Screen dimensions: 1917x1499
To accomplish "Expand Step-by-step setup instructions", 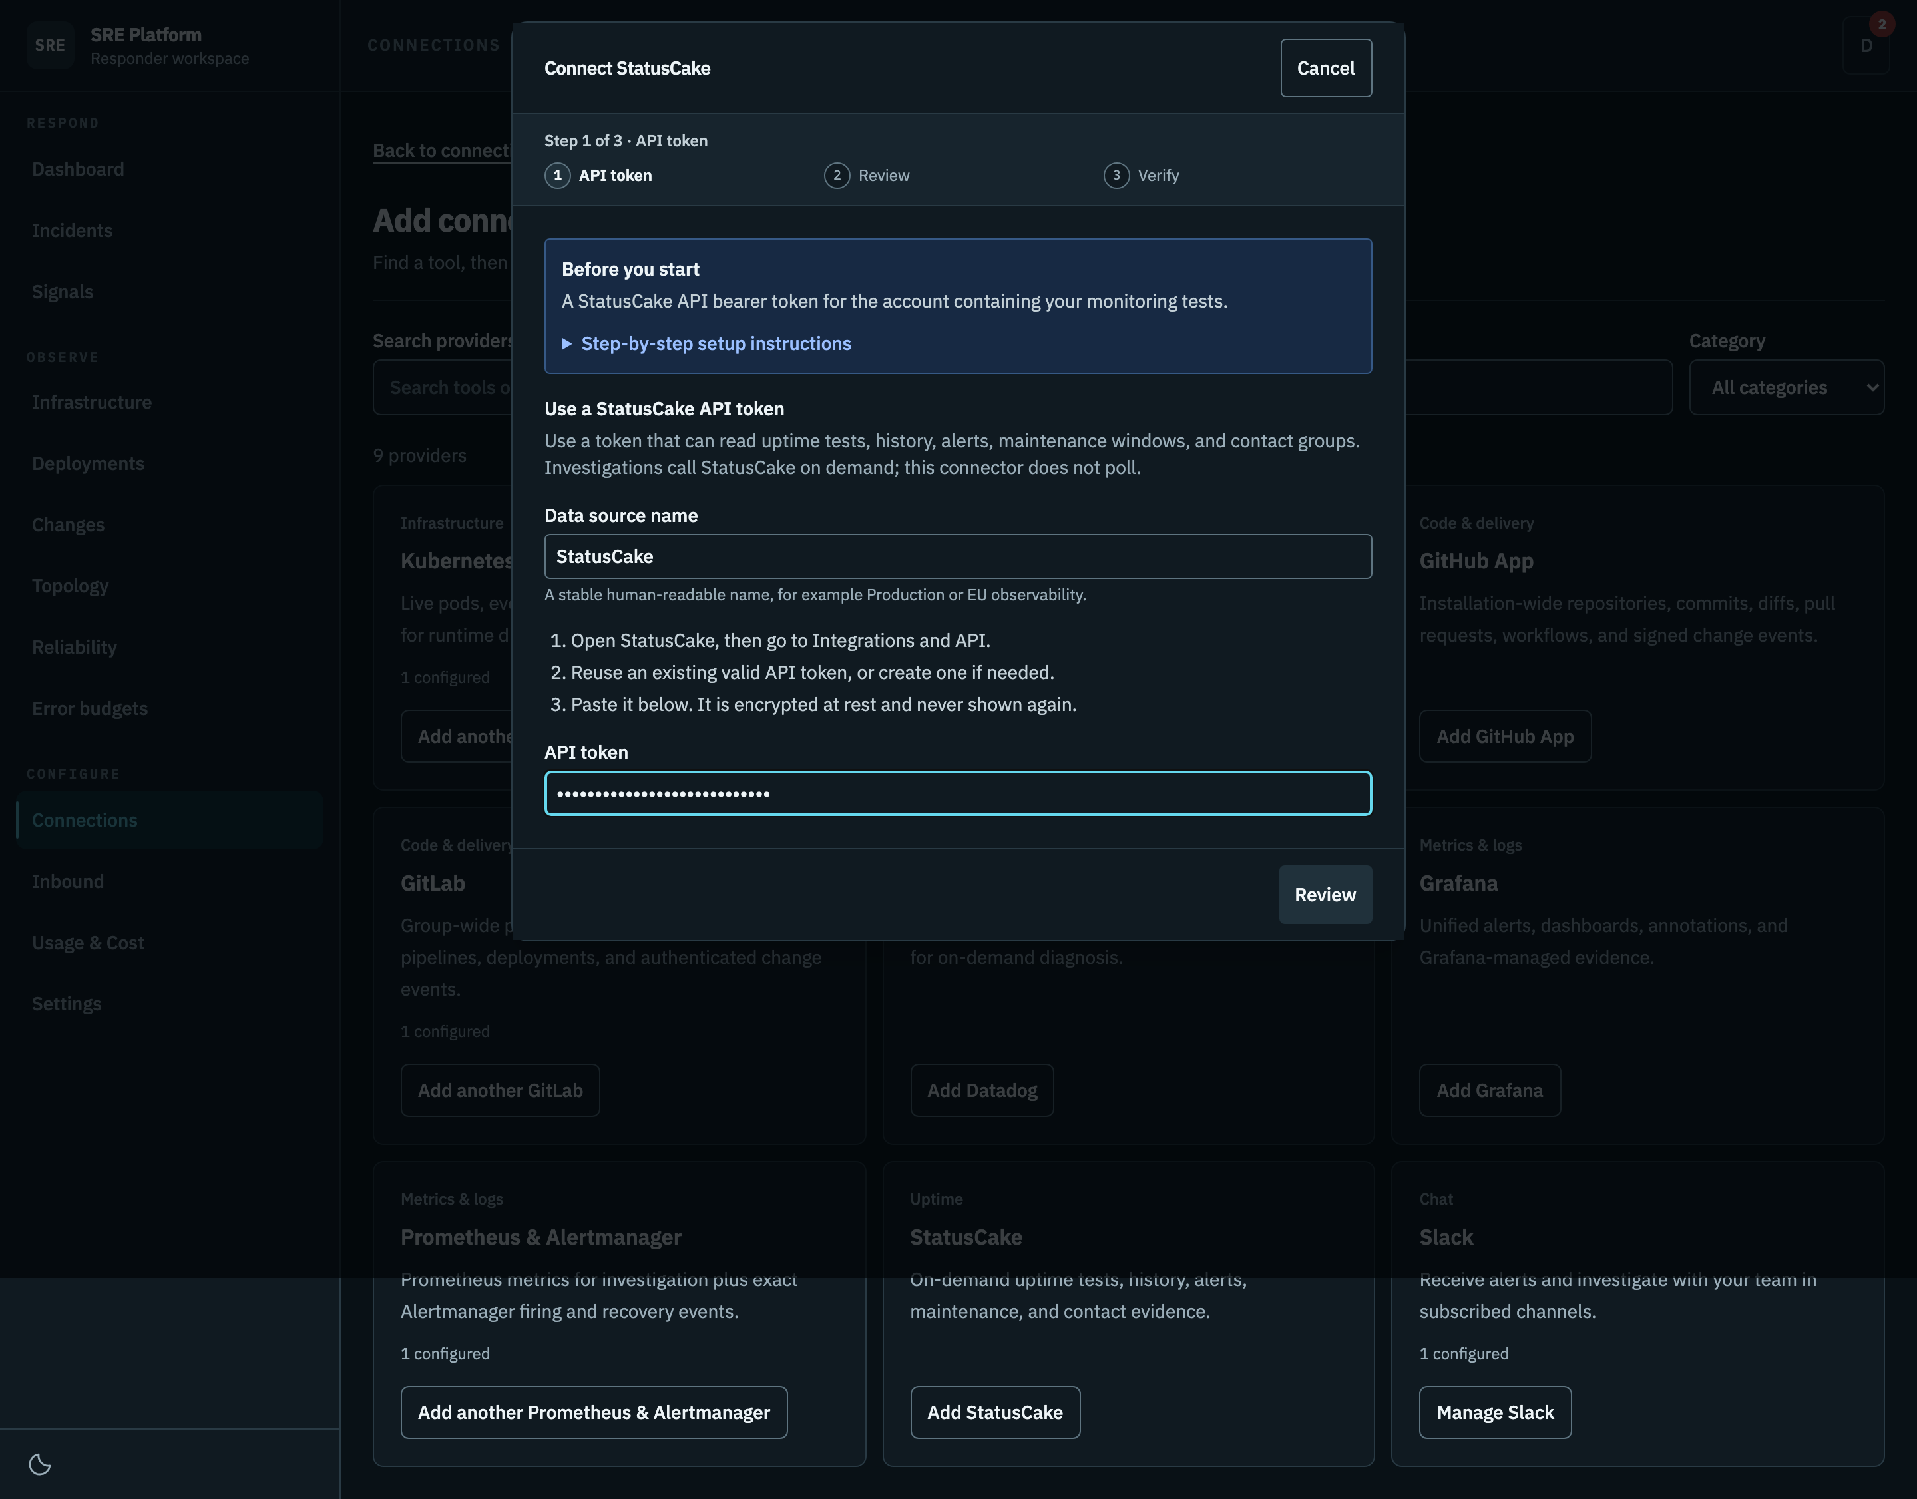I will tap(707, 344).
